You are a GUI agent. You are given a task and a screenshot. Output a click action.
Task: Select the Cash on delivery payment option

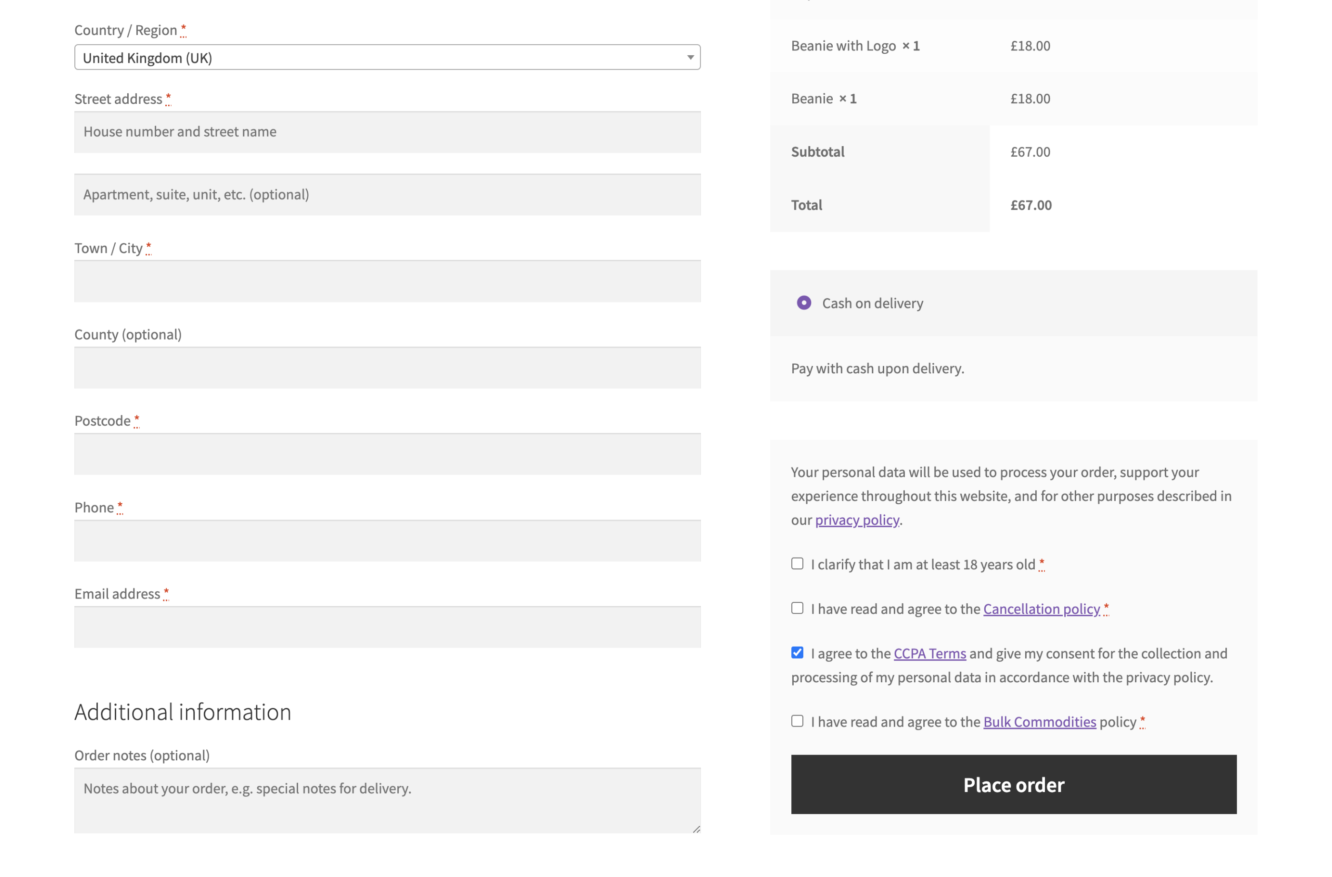pos(804,303)
